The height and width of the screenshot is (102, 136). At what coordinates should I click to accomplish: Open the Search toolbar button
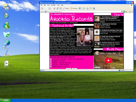point(66,8)
